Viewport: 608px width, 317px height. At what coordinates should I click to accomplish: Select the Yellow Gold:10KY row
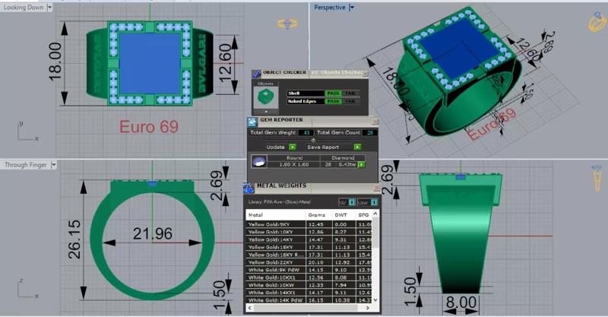pos(309,232)
